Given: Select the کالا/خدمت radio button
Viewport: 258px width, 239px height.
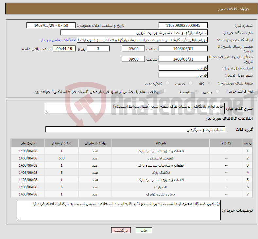Looking at the screenshot, I should coord(167,83).
